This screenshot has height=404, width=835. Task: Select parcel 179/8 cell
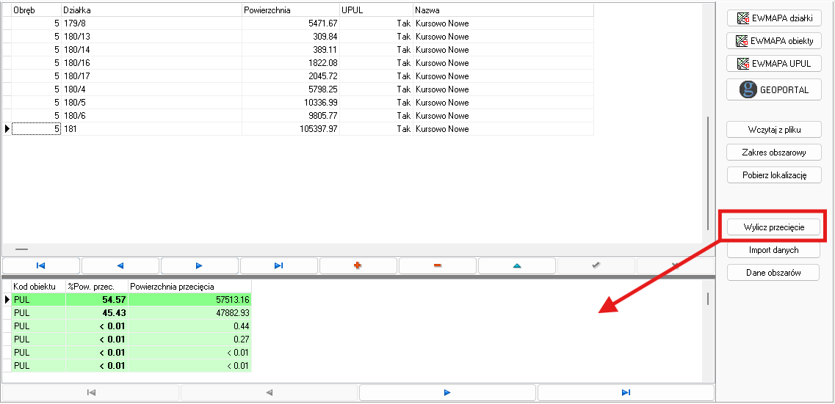(152, 23)
